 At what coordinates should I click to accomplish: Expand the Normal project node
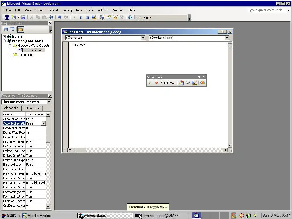coord(5,36)
